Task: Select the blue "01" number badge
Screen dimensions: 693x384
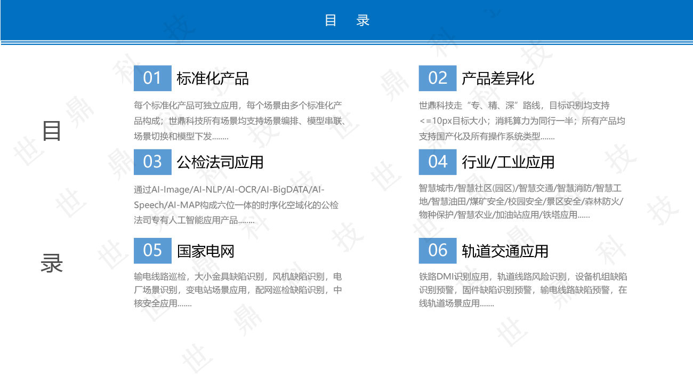Action: [152, 78]
